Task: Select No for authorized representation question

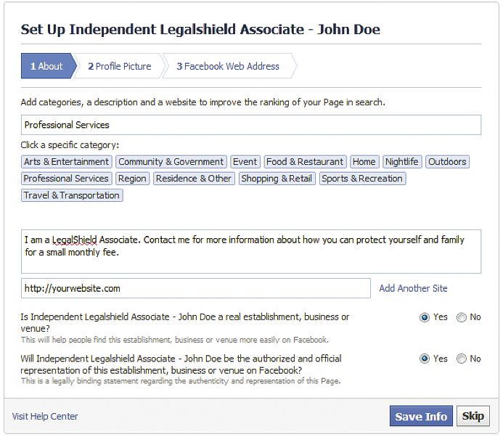Action: click(462, 359)
